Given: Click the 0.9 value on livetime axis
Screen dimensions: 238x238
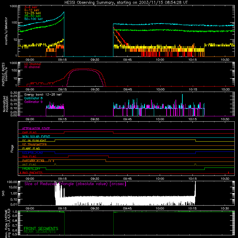Looking at the screenshot, I should click(15, 216).
